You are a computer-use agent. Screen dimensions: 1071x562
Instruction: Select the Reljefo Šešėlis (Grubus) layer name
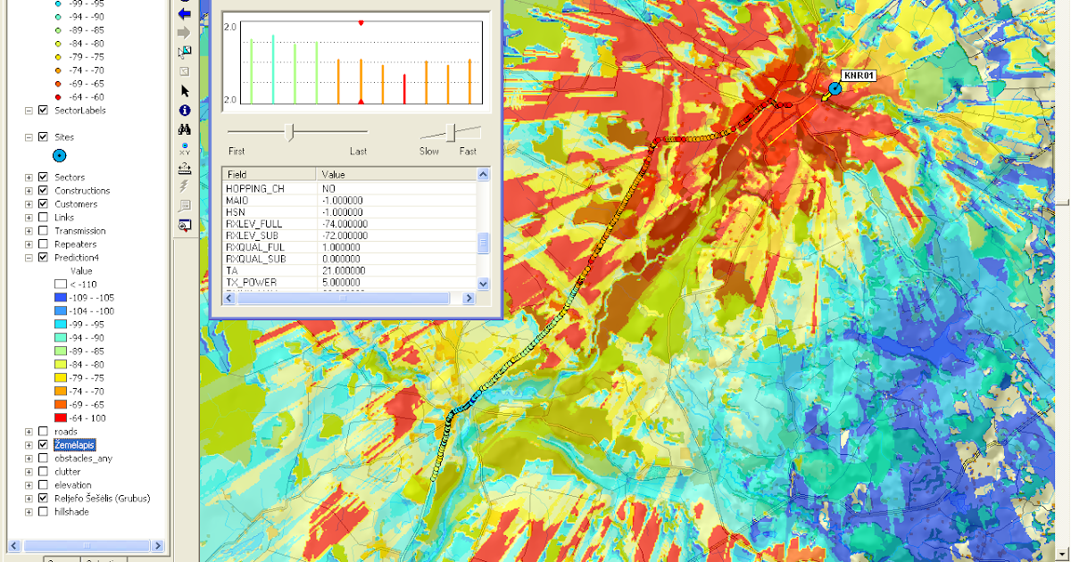point(102,499)
